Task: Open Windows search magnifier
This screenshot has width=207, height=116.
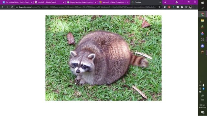Action: 202,8
